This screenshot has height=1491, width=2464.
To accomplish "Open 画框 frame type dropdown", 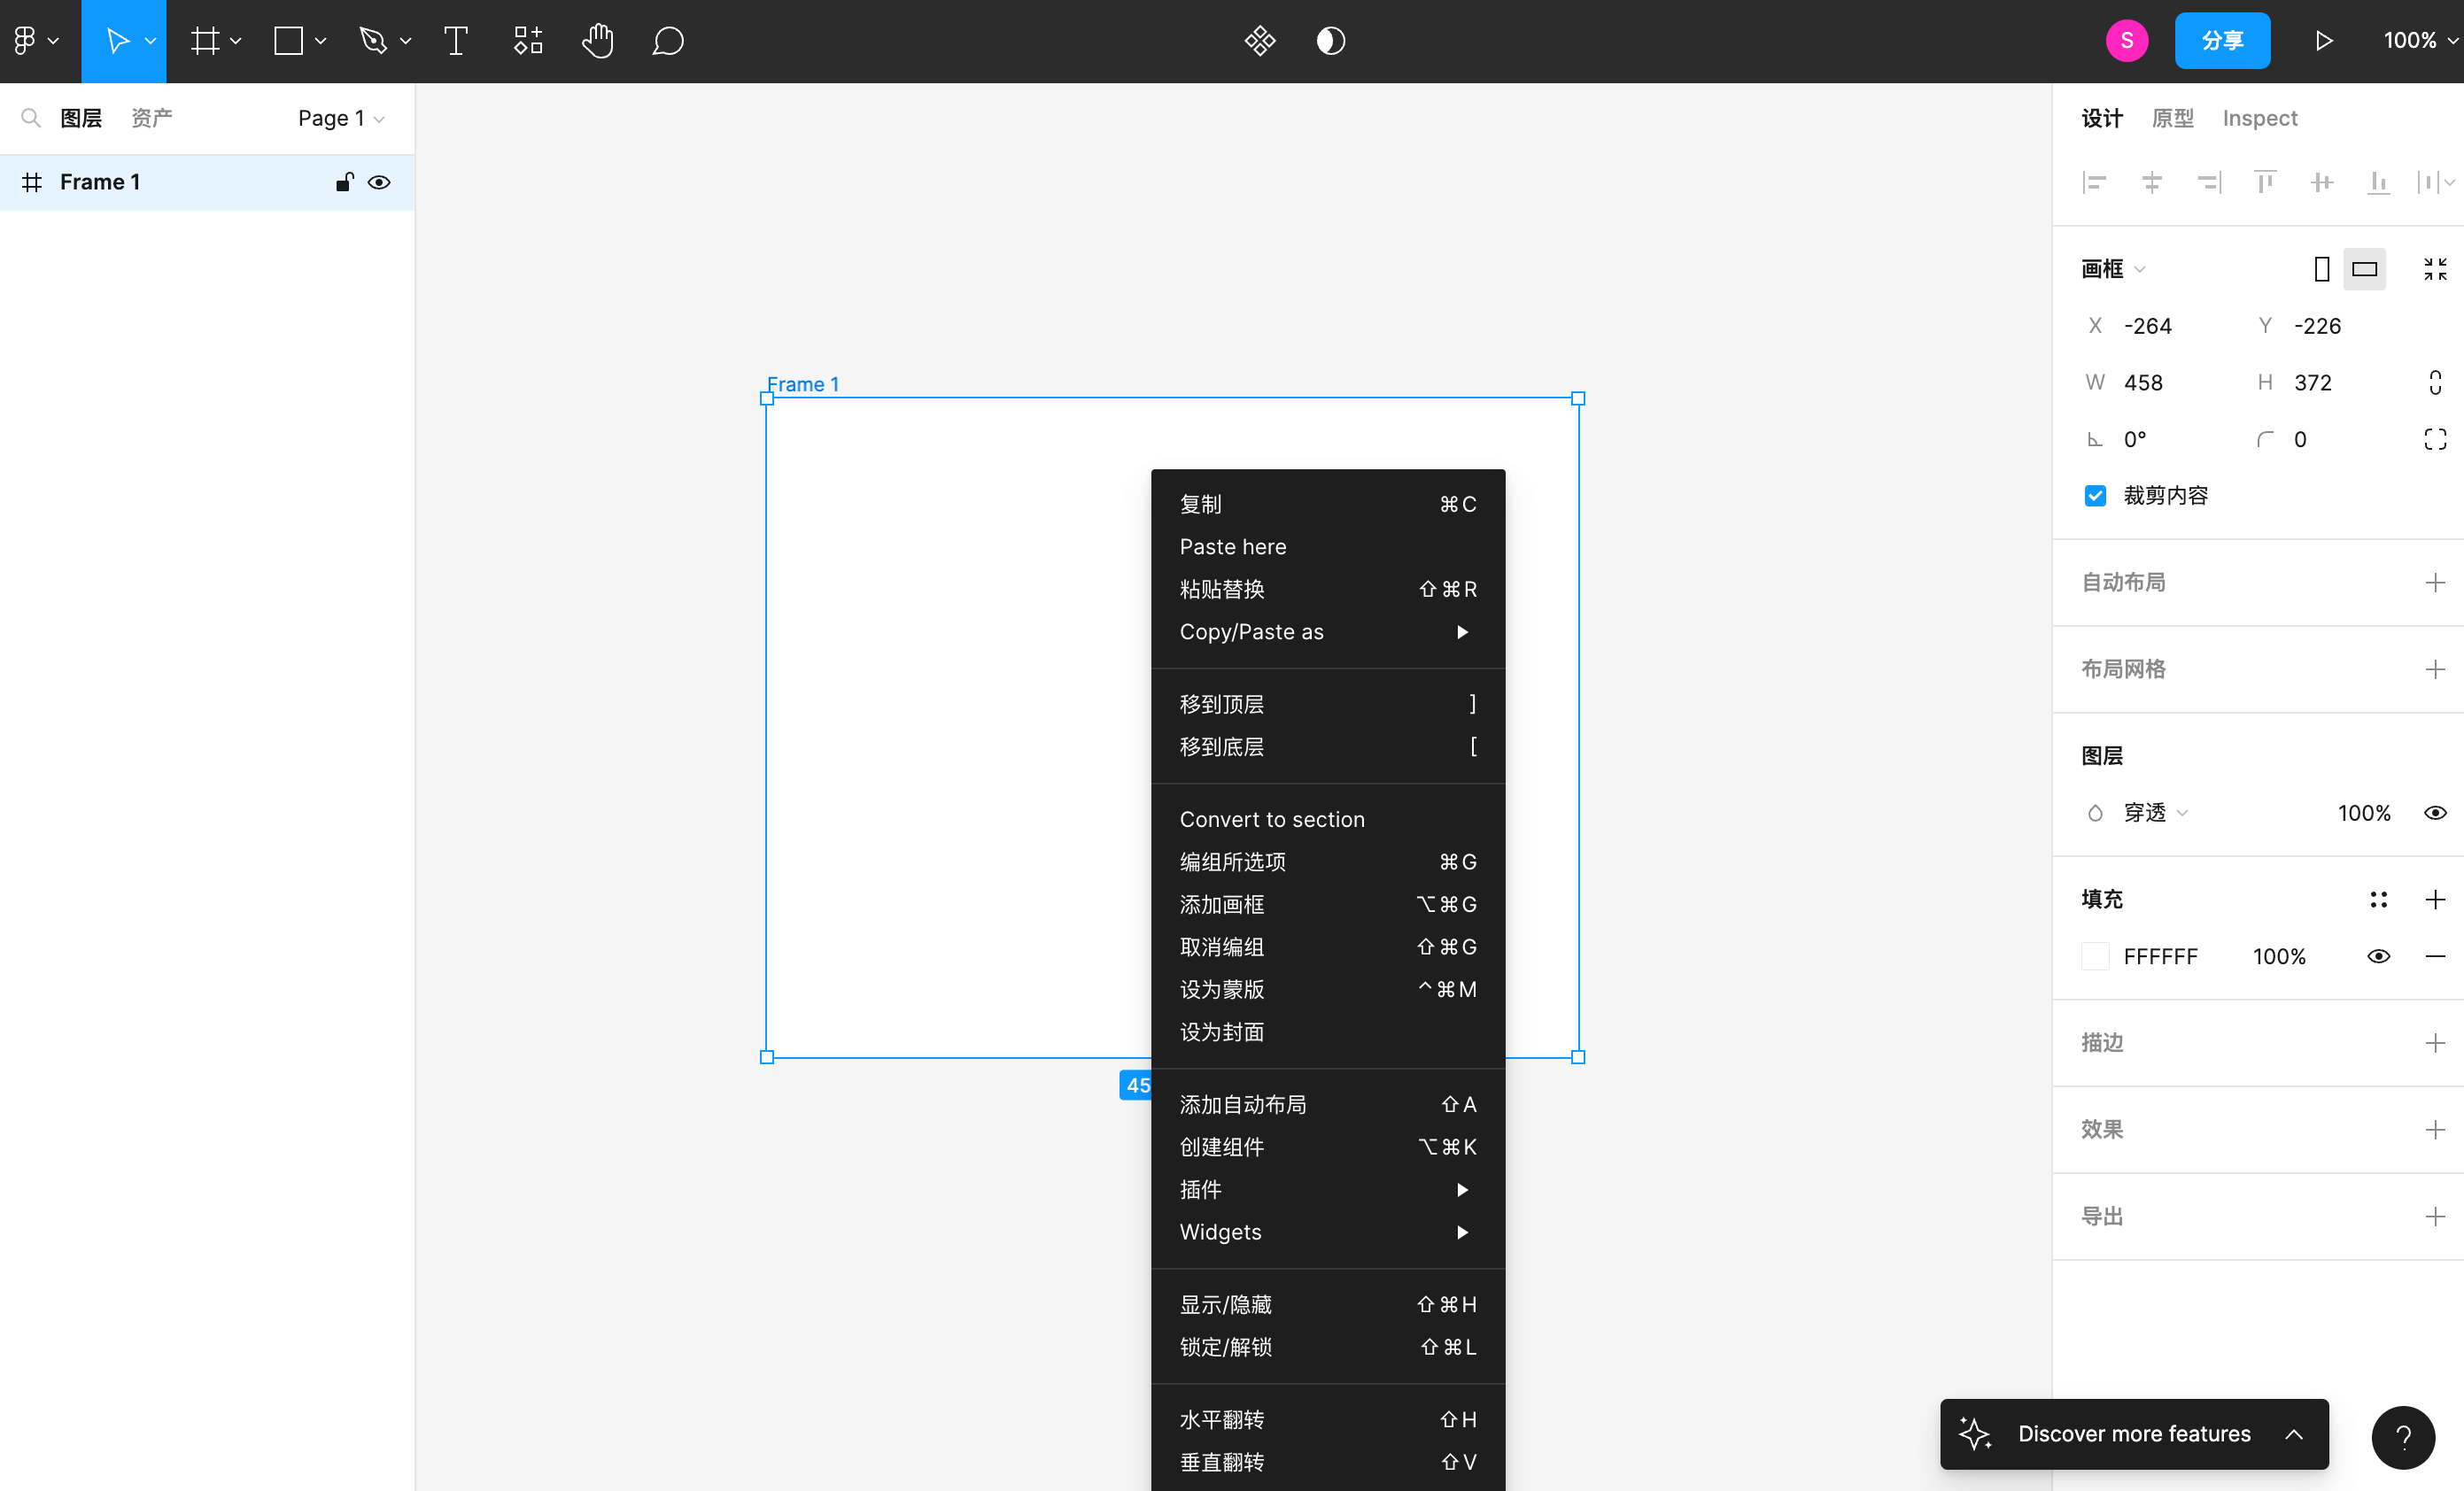I will tap(2112, 269).
